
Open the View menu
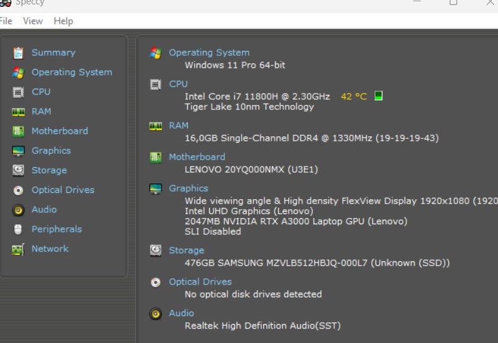coord(33,21)
